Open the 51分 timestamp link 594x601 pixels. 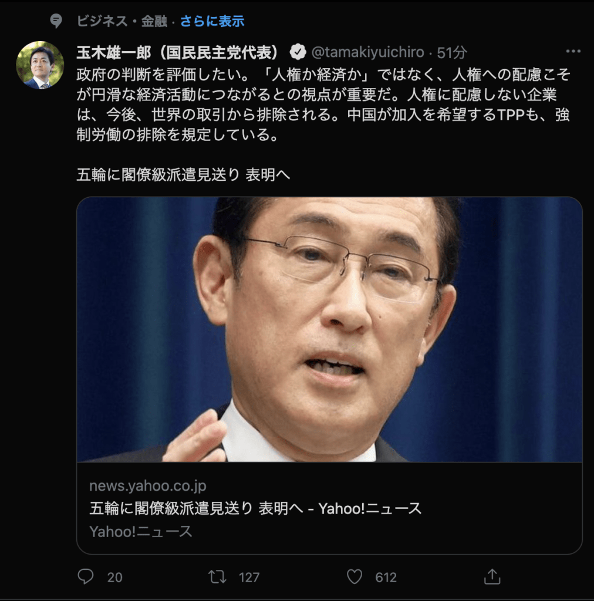[452, 52]
